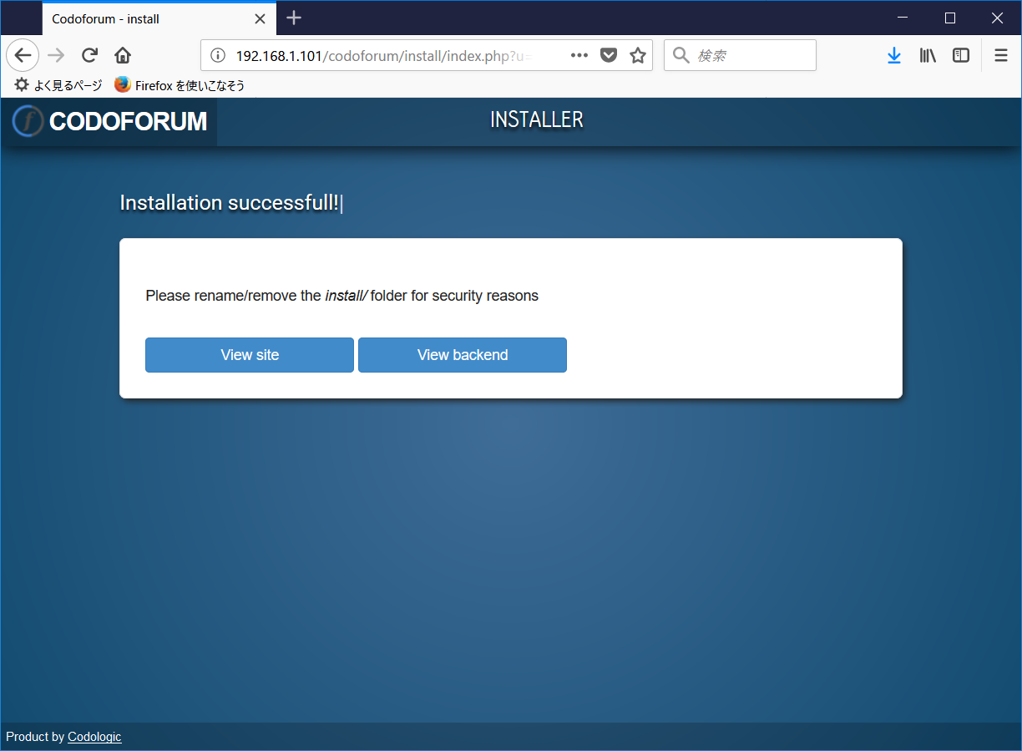Image resolution: width=1022 pixels, height=751 pixels.
Task: Open the hamburger menu
Action: click(x=1000, y=55)
